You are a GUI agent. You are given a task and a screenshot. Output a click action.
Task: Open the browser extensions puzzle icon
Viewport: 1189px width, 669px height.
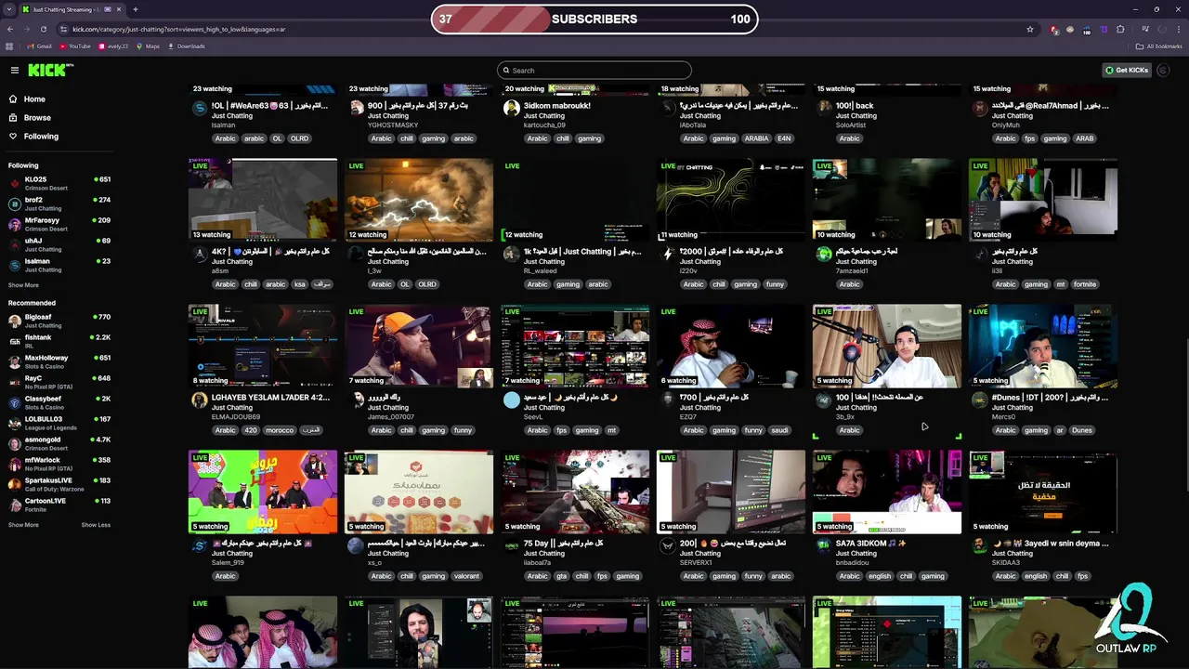pos(1120,29)
